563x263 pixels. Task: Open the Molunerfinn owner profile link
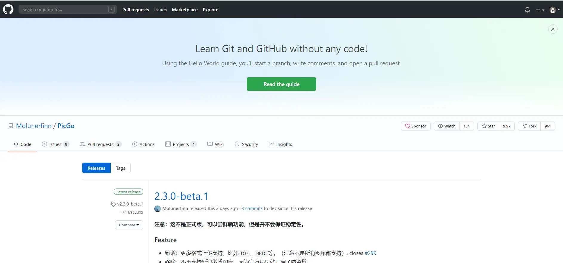(x=34, y=126)
